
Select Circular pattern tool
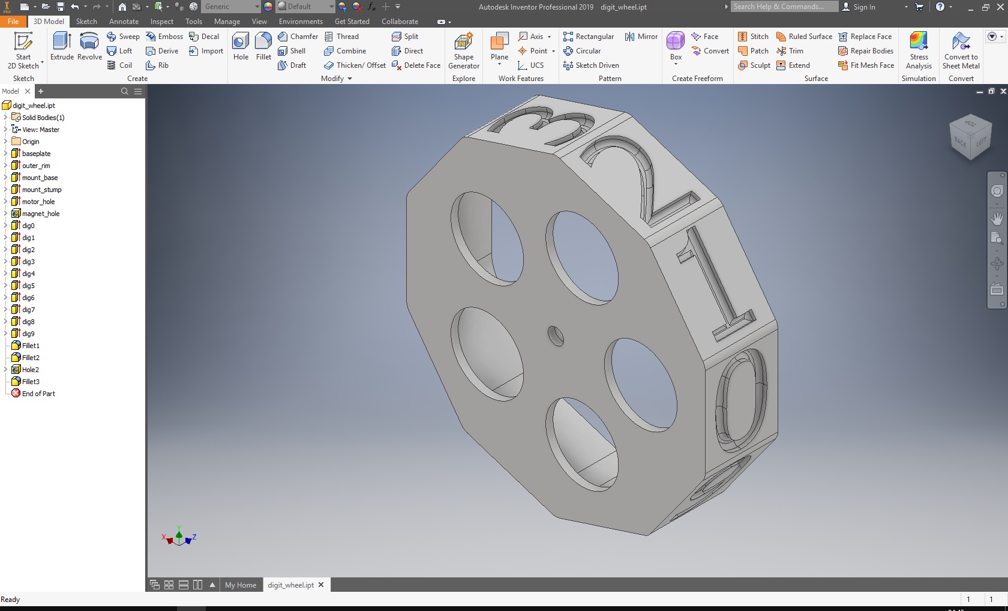click(x=582, y=51)
